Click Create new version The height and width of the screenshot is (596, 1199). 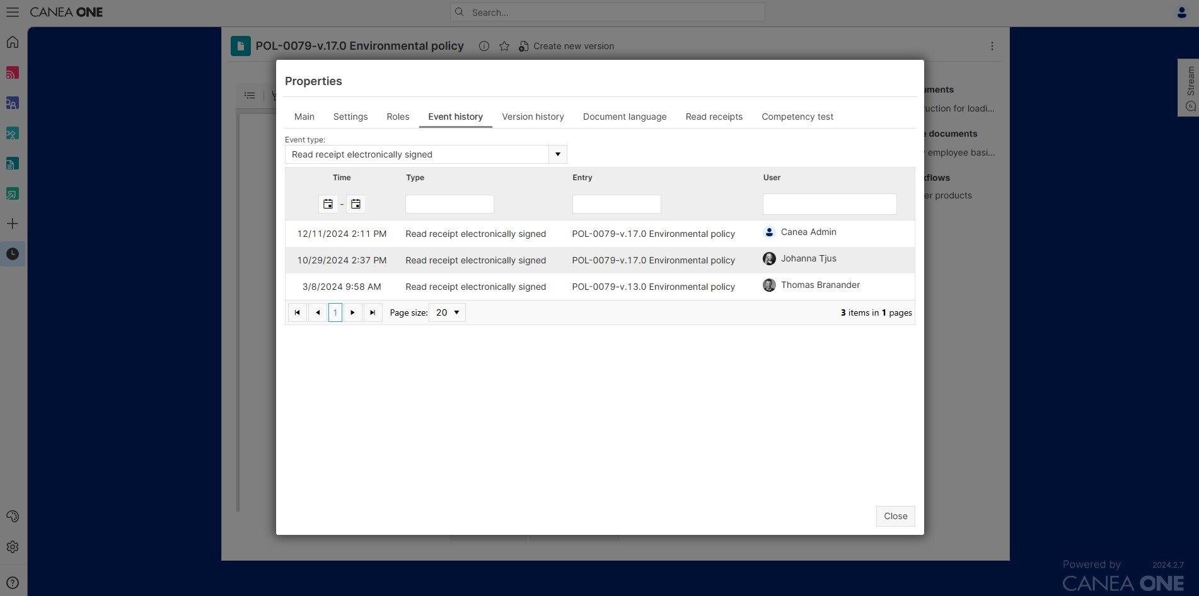click(566, 46)
